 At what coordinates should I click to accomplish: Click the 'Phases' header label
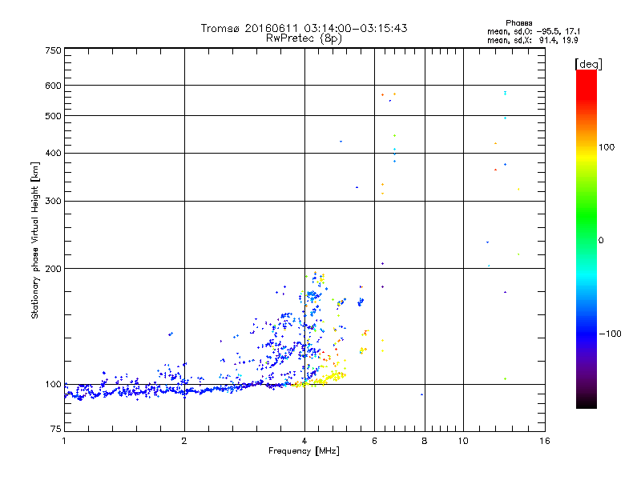click(x=518, y=23)
